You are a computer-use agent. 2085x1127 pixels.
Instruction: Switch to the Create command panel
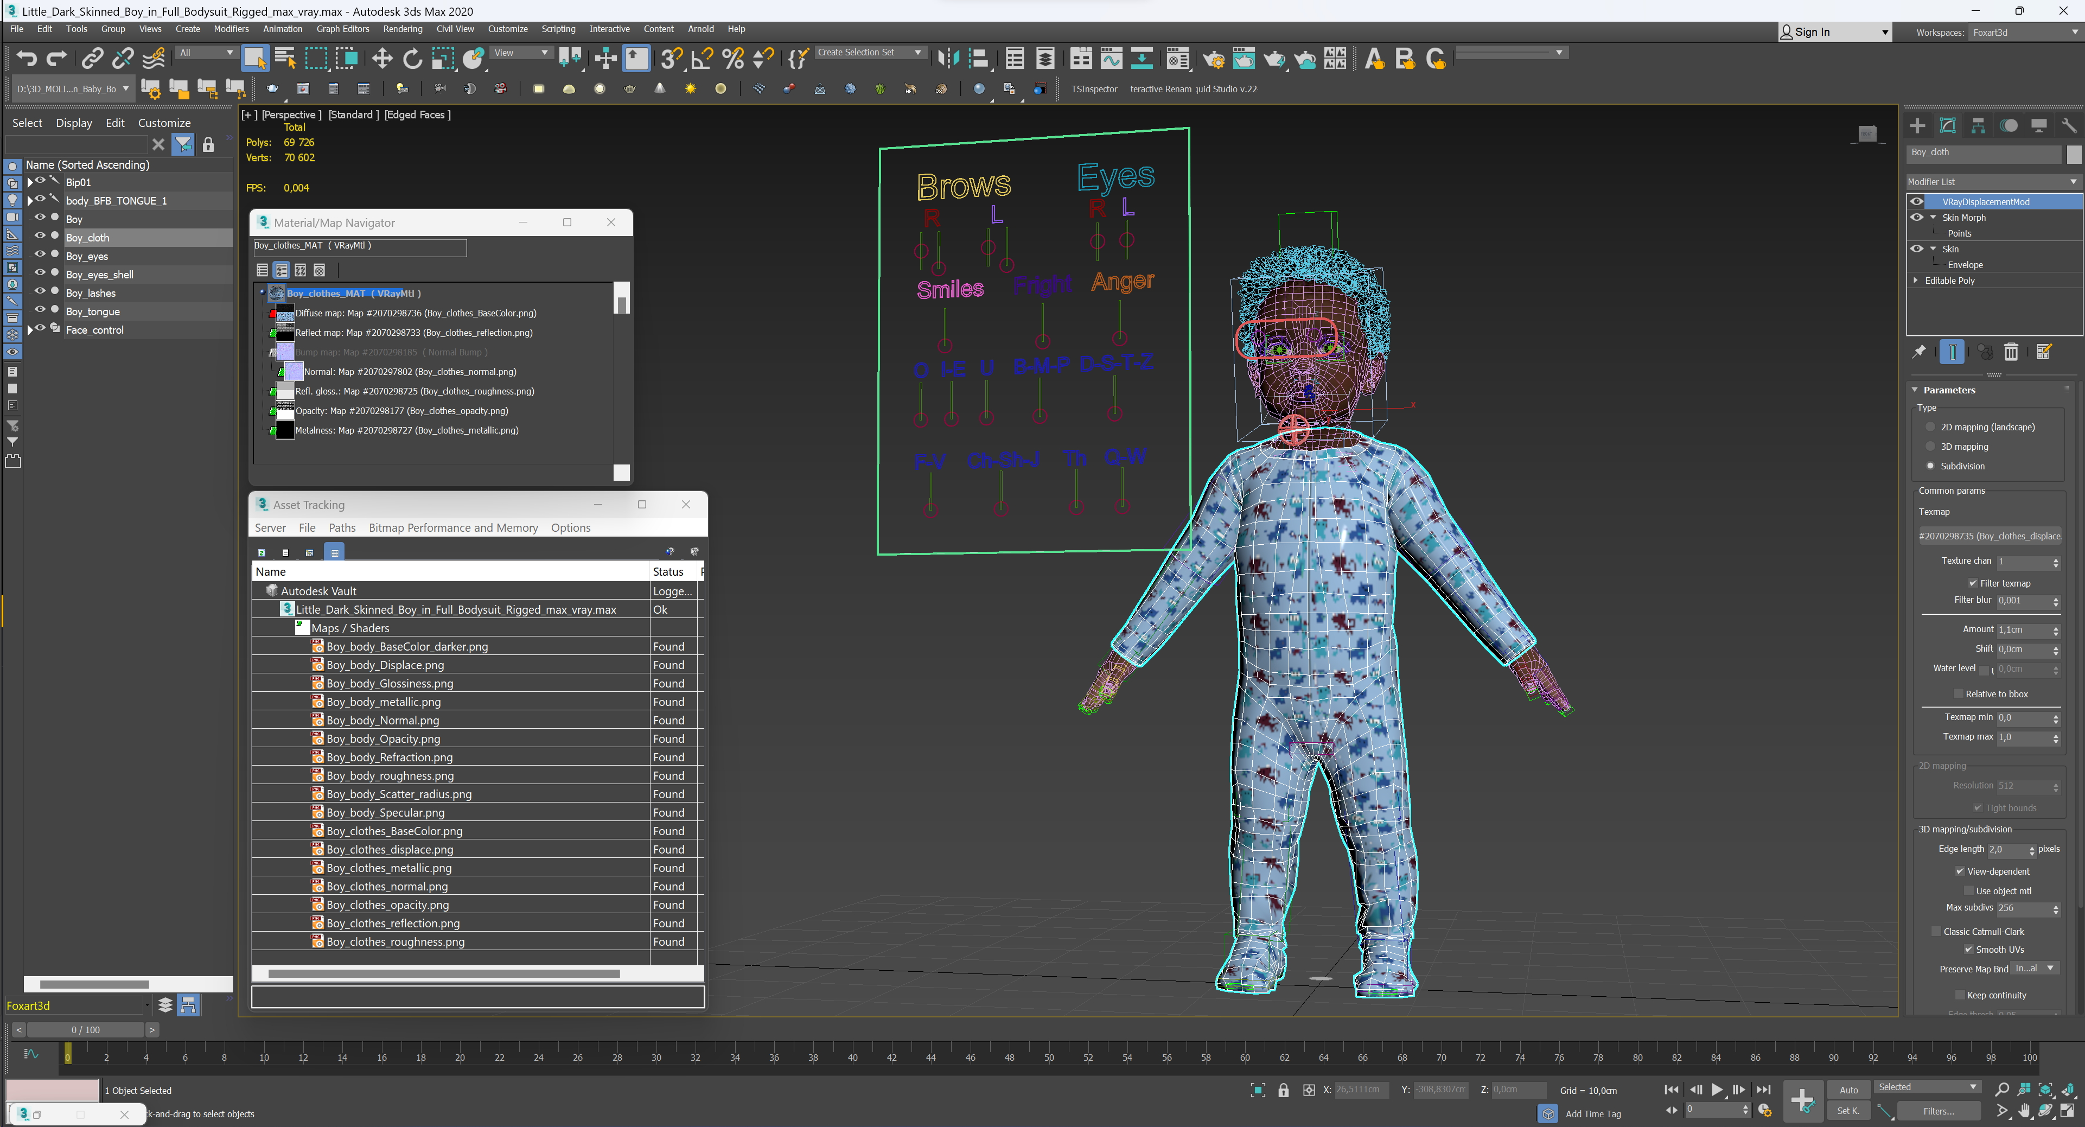pos(1917,125)
